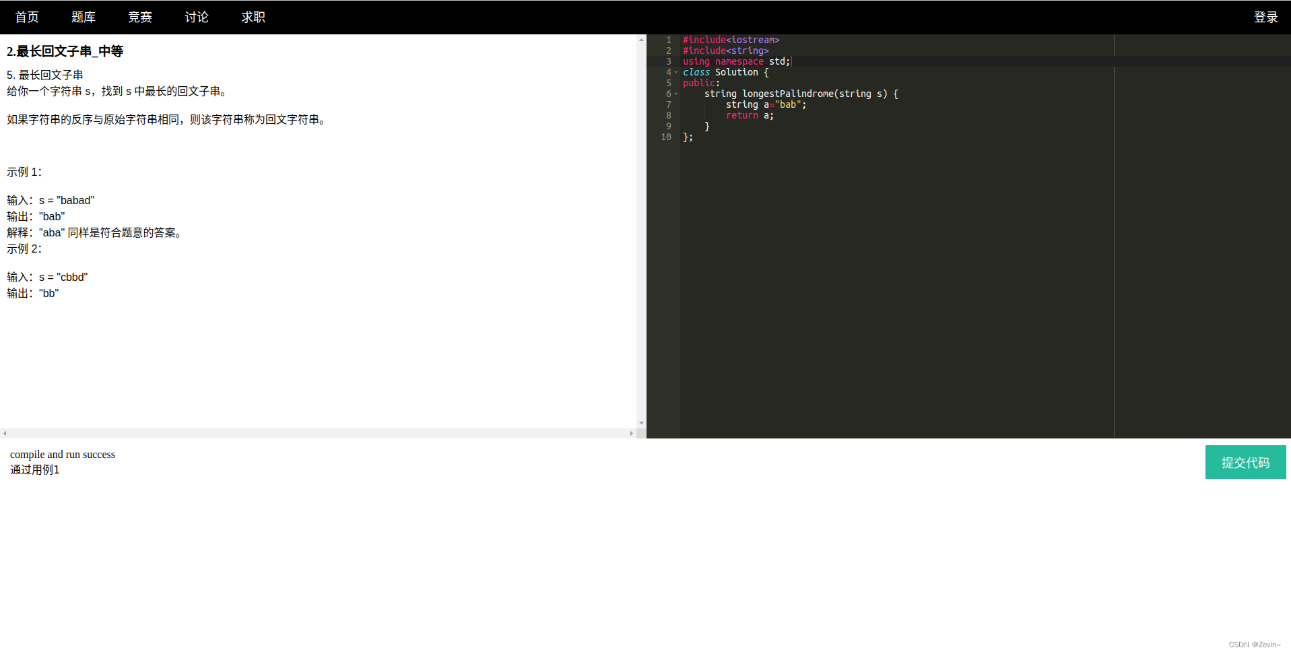Click the 'using namespace std;' code line
Screen dimensions: 1291x654
[x=736, y=61]
